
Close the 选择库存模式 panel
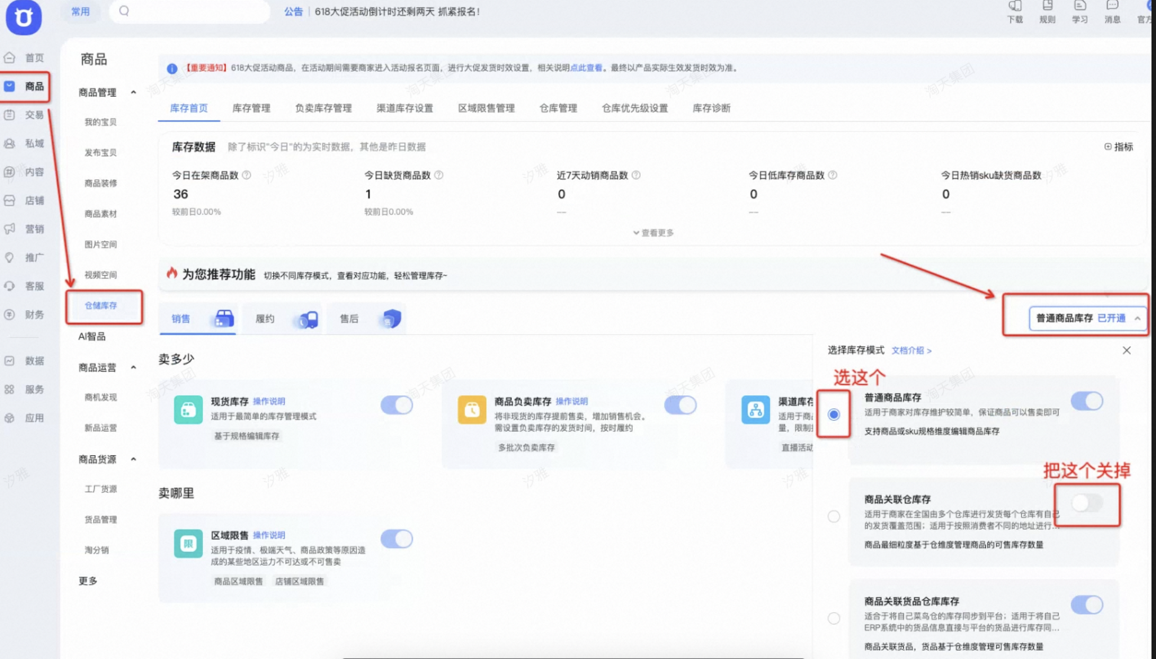point(1126,350)
